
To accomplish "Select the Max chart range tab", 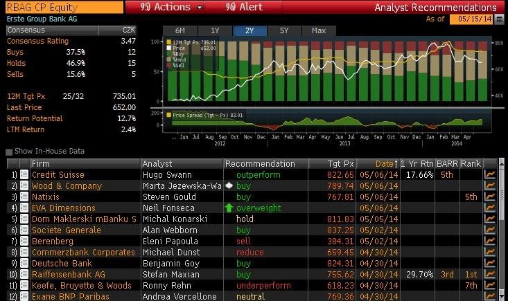I will click(319, 30).
